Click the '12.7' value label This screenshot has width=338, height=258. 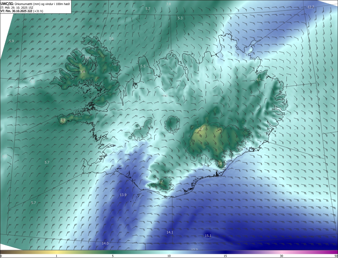(311, 7)
